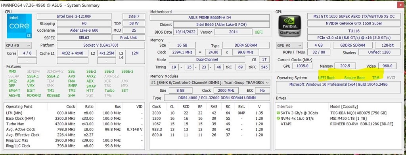406x155 pixels.
Task: Click the BIOS version 2014 field
Action: pos(233,32)
